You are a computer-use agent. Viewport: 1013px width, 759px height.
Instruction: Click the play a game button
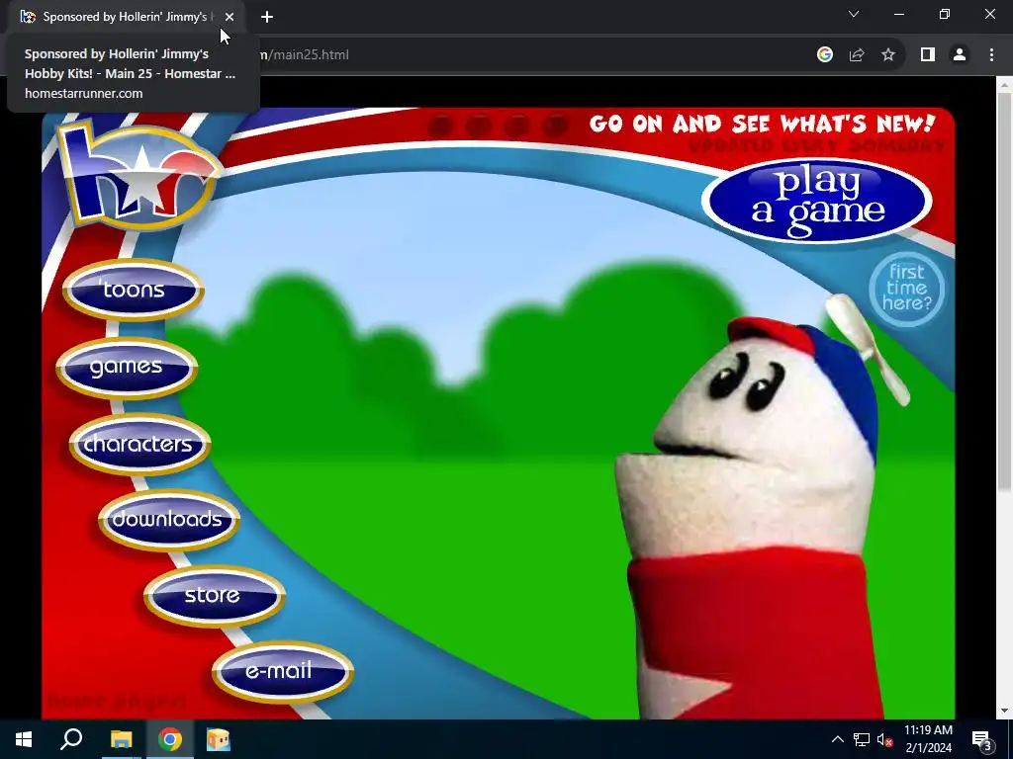point(816,201)
